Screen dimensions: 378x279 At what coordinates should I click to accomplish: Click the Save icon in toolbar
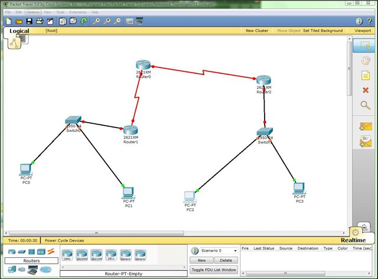[28, 21]
